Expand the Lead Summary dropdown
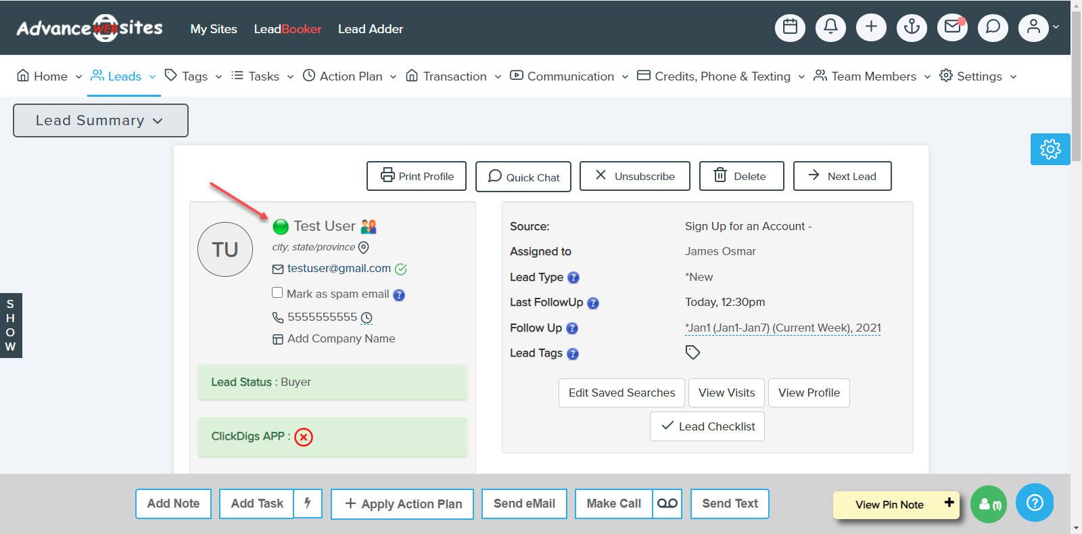Viewport: 1082px width, 534px height. point(100,120)
